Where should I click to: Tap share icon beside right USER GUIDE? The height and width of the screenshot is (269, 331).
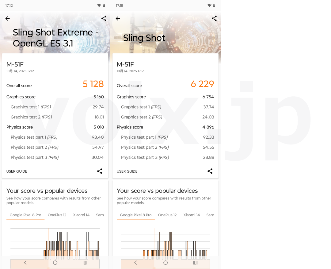(x=210, y=171)
